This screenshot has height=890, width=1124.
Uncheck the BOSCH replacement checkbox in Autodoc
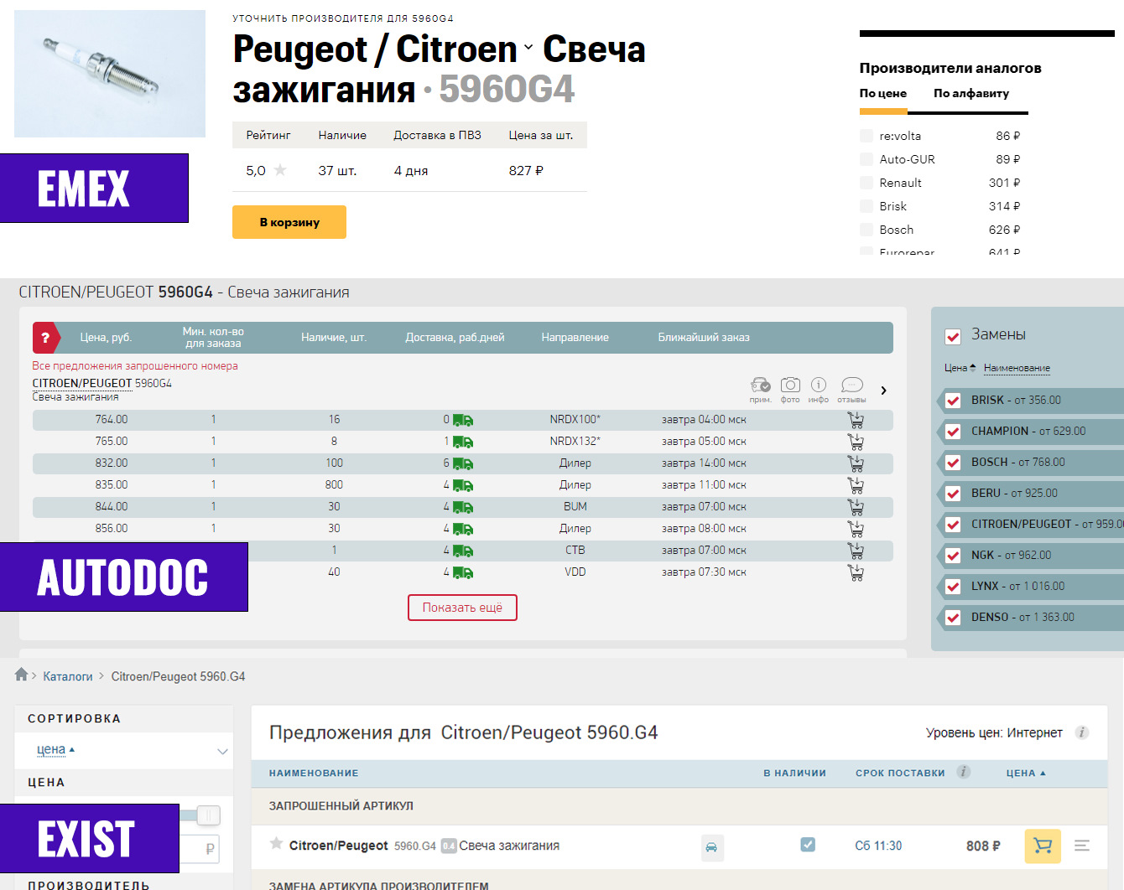coord(953,463)
